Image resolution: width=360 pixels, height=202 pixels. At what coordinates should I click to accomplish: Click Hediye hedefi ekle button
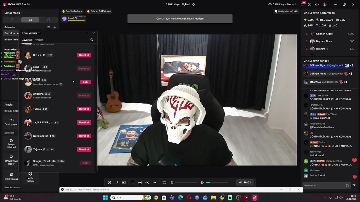(x=286, y=11)
